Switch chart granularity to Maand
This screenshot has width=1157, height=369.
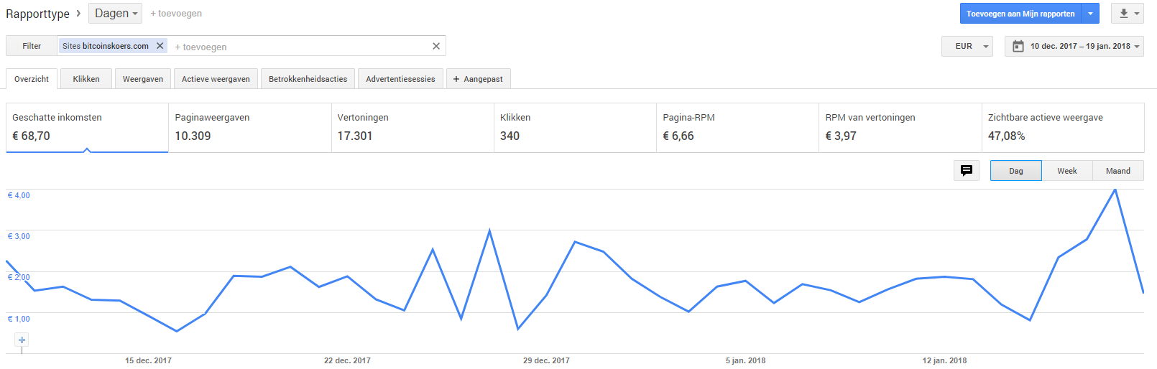pyautogui.click(x=1118, y=171)
